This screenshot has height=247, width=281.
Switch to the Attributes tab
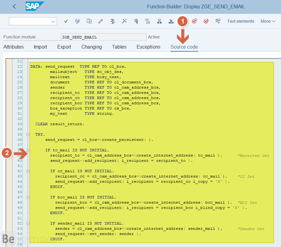pos(14,47)
